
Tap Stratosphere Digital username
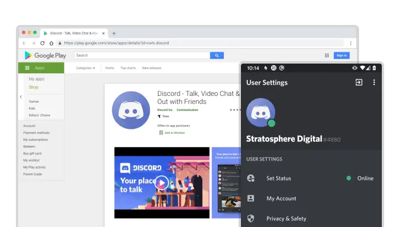pyautogui.click(x=284, y=139)
